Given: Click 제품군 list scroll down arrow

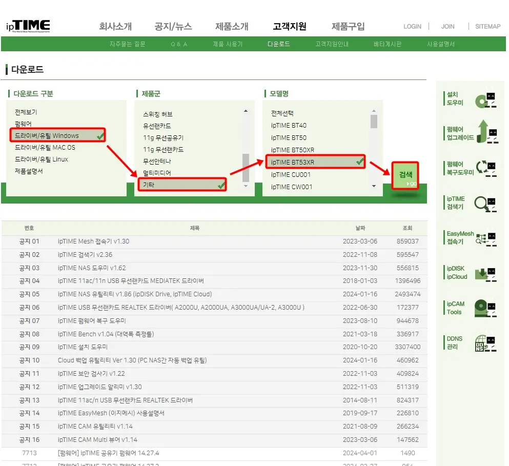Looking at the screenshot, I should coord(246,186).
